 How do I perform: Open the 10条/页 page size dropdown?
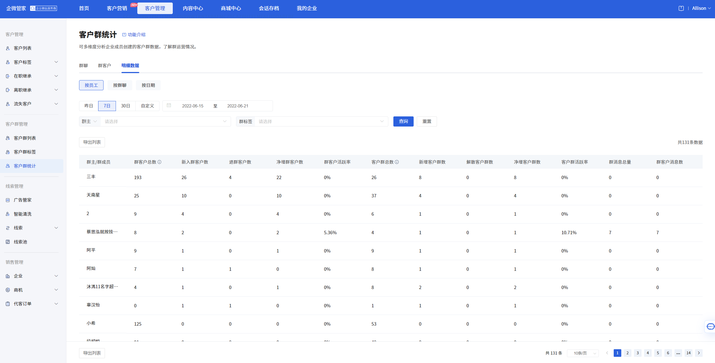(583, 353)
